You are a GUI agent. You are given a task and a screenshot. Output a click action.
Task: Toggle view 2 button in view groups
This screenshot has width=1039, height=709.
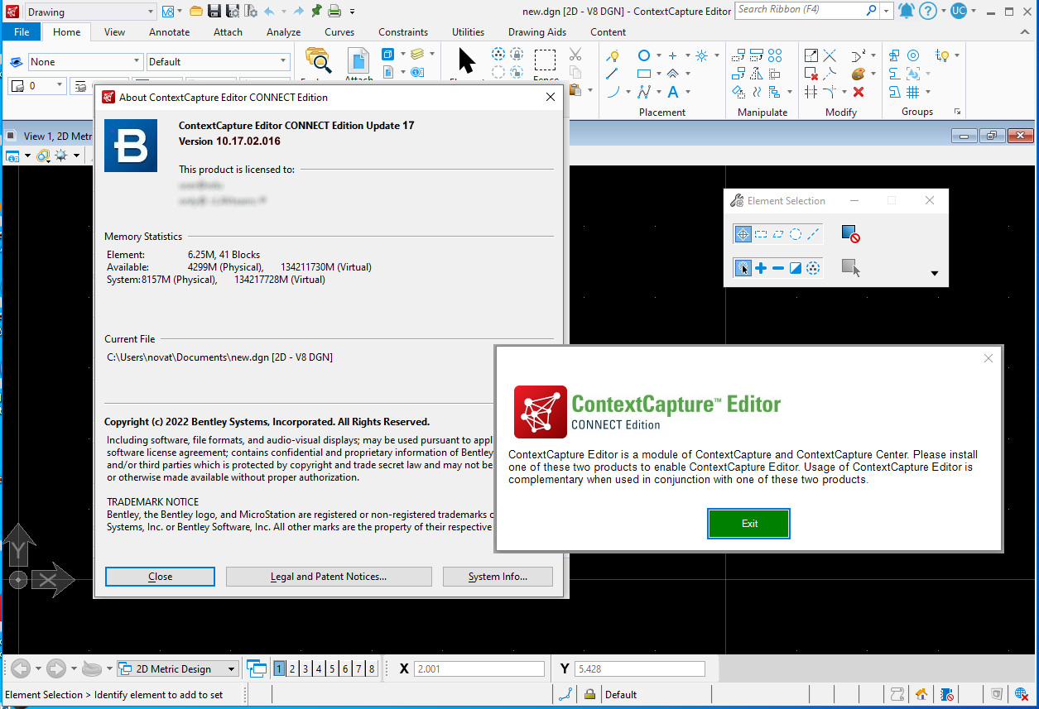coord(292,668)
